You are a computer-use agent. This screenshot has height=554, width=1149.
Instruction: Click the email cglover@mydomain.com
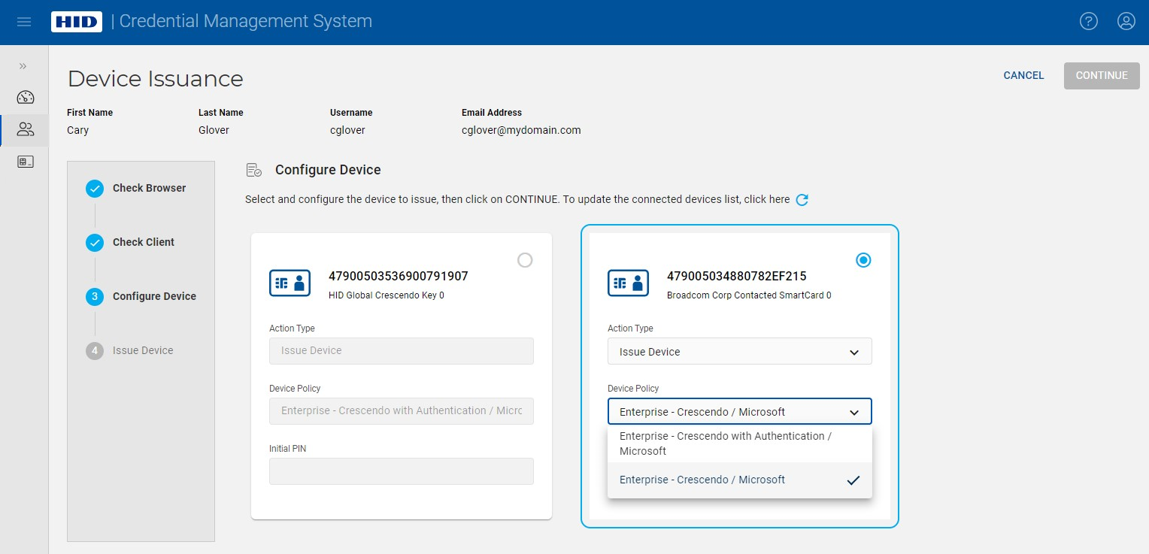tap(521, 130)
